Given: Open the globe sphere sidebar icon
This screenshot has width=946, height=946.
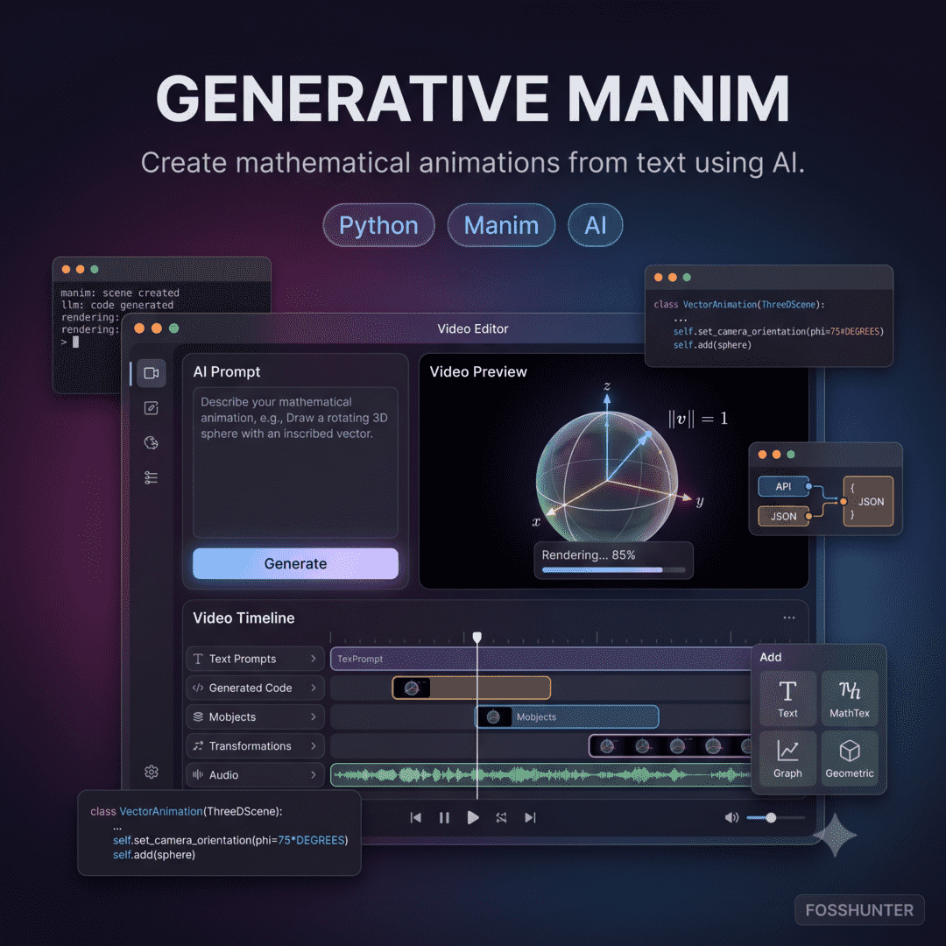Looking at the screenshot, I should click(x=152, y=443).
